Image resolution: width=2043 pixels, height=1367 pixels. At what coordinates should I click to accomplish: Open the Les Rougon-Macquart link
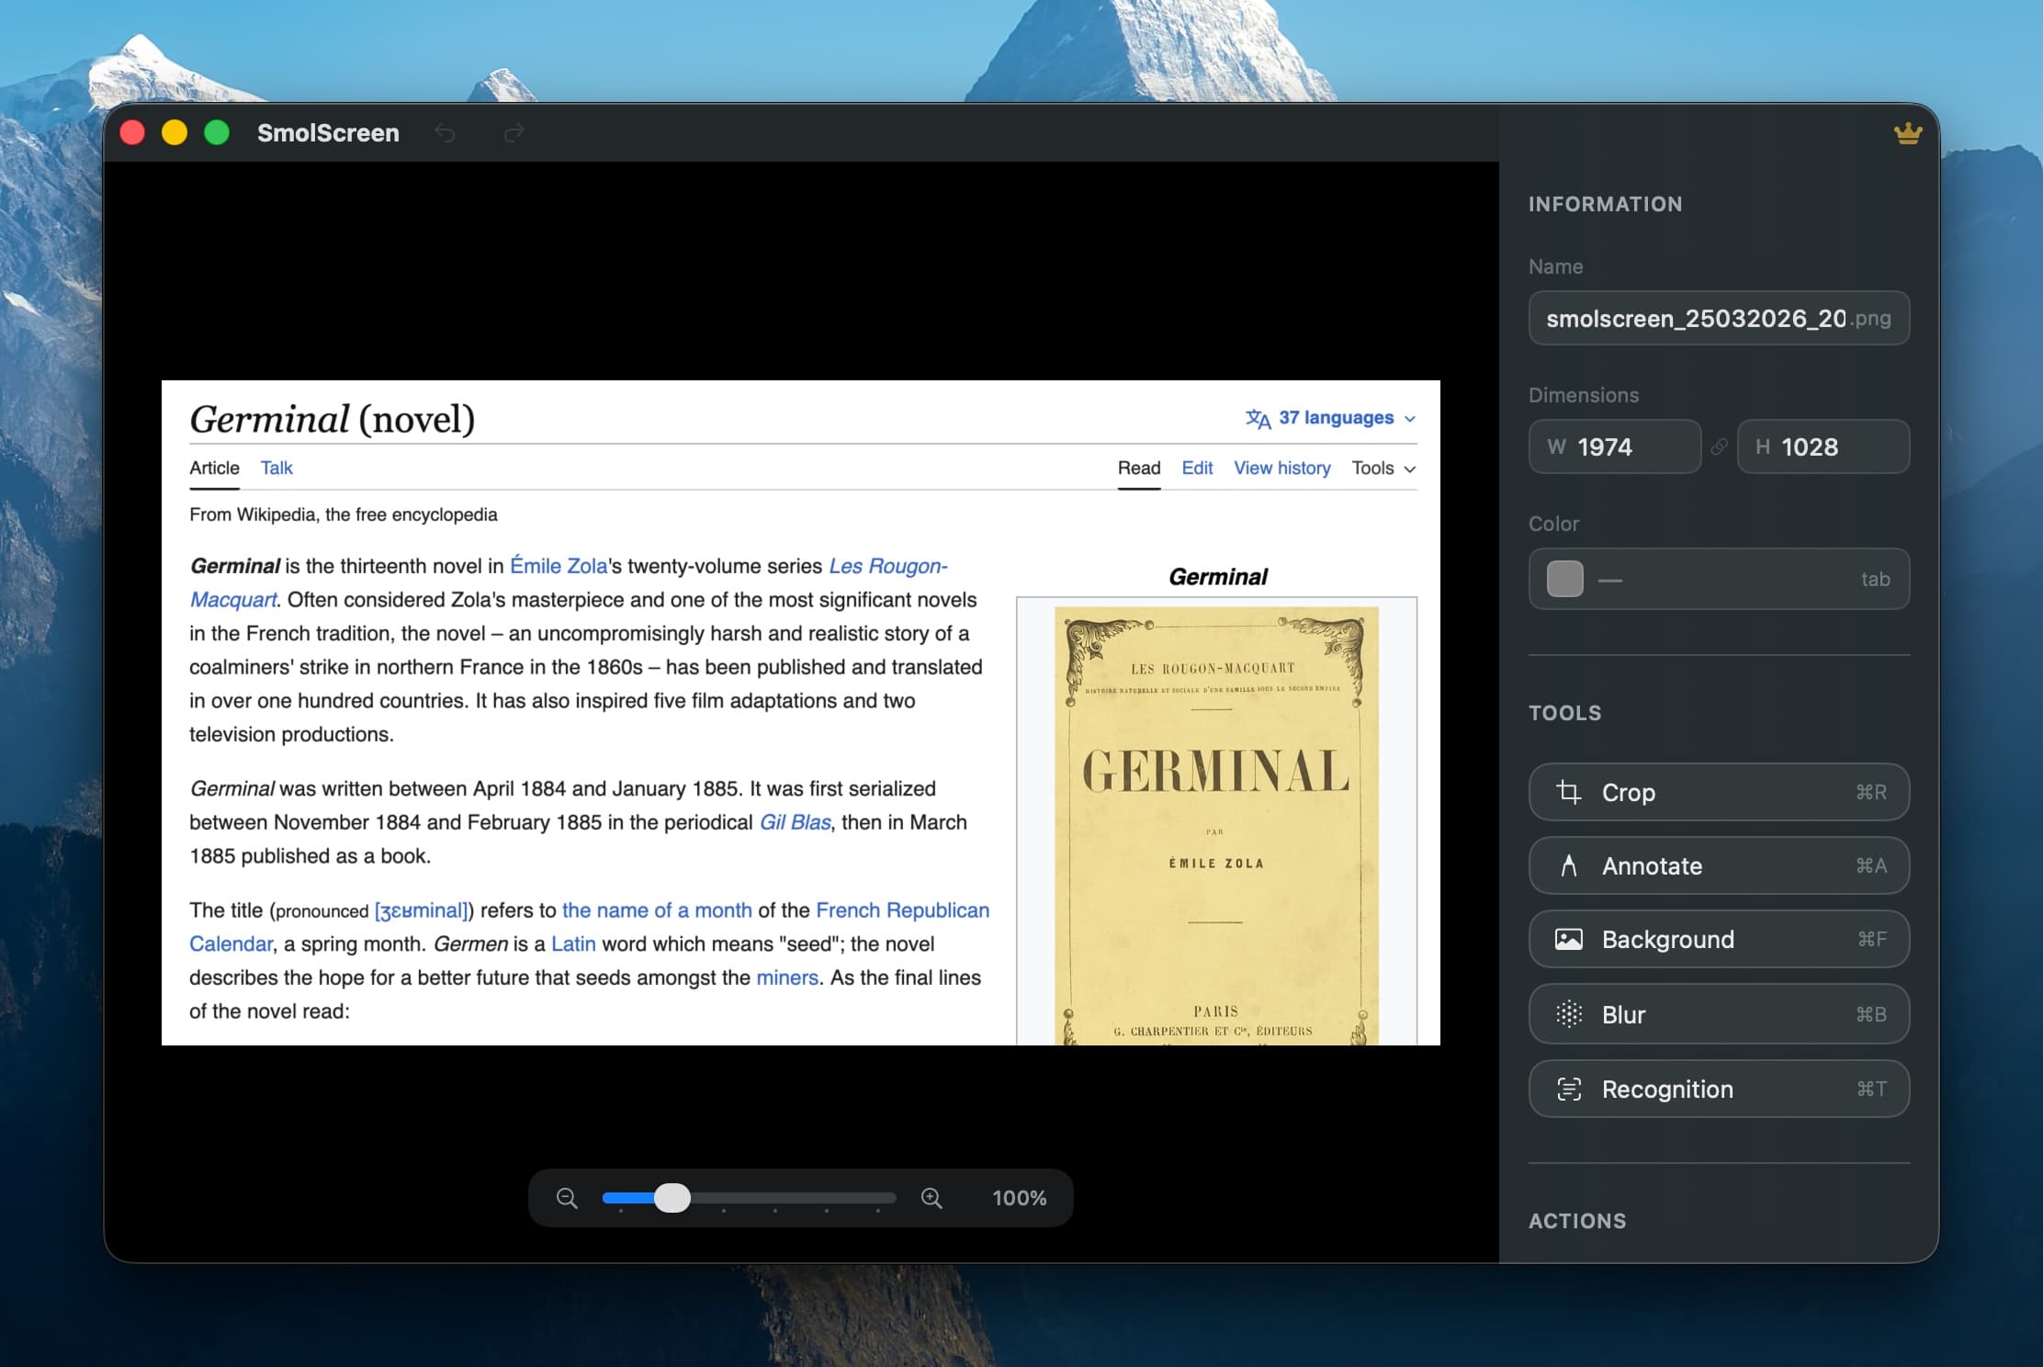pos(888,566)
